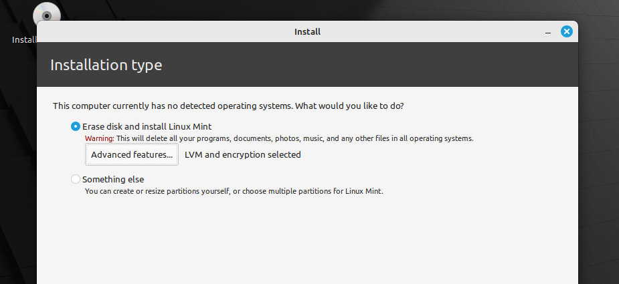The height and width of the screenshot is (284, 619).
Task: Click the red "Warning:" text
Action: [100, 138]
